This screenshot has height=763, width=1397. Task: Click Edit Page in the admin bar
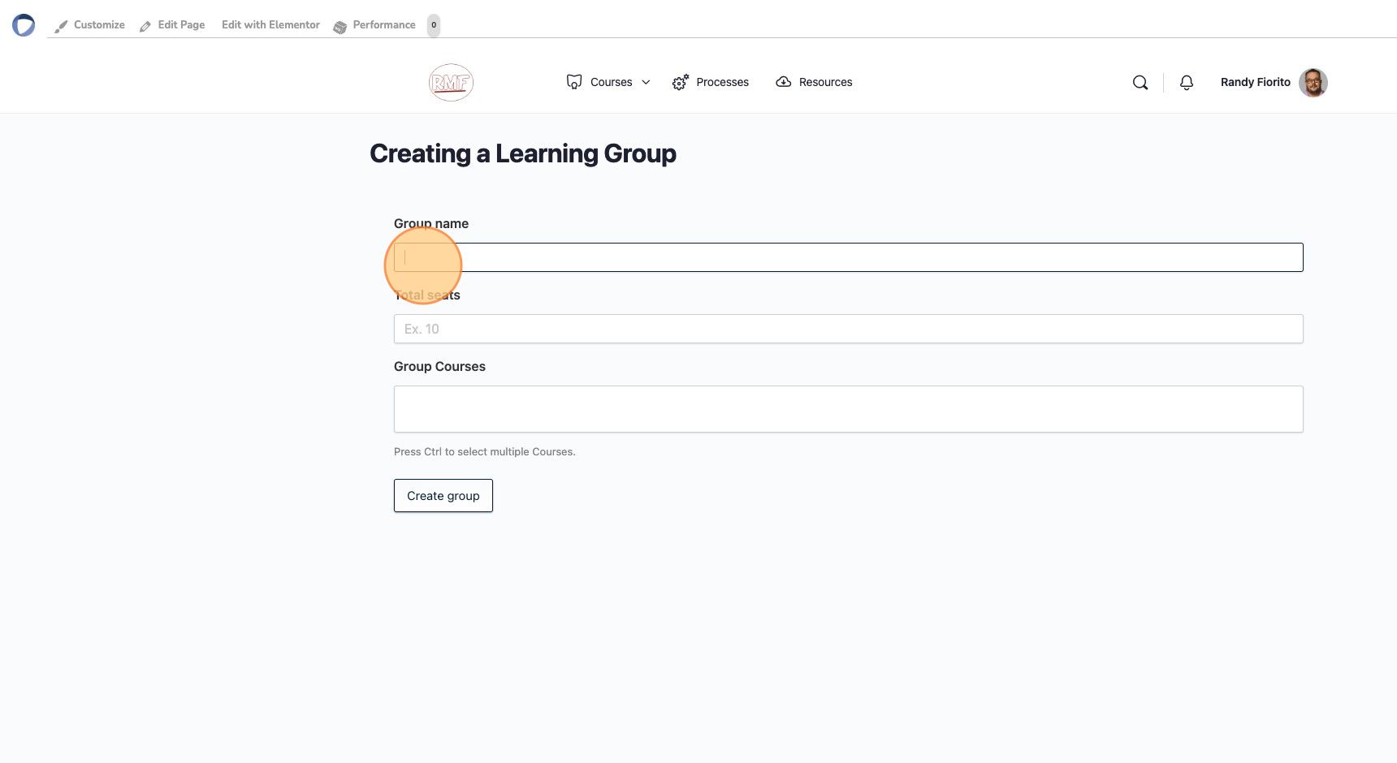[172, 25]
